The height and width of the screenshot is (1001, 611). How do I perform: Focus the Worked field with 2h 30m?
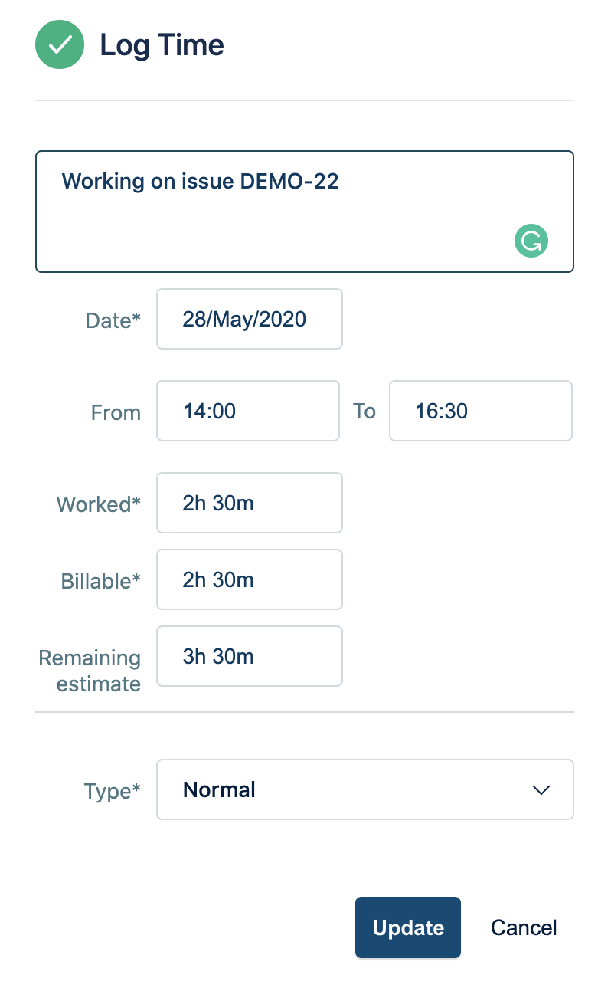click(x=249, y=503)
